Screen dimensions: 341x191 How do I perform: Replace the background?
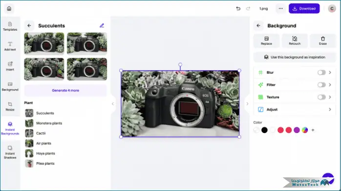(x=266, y=41)
